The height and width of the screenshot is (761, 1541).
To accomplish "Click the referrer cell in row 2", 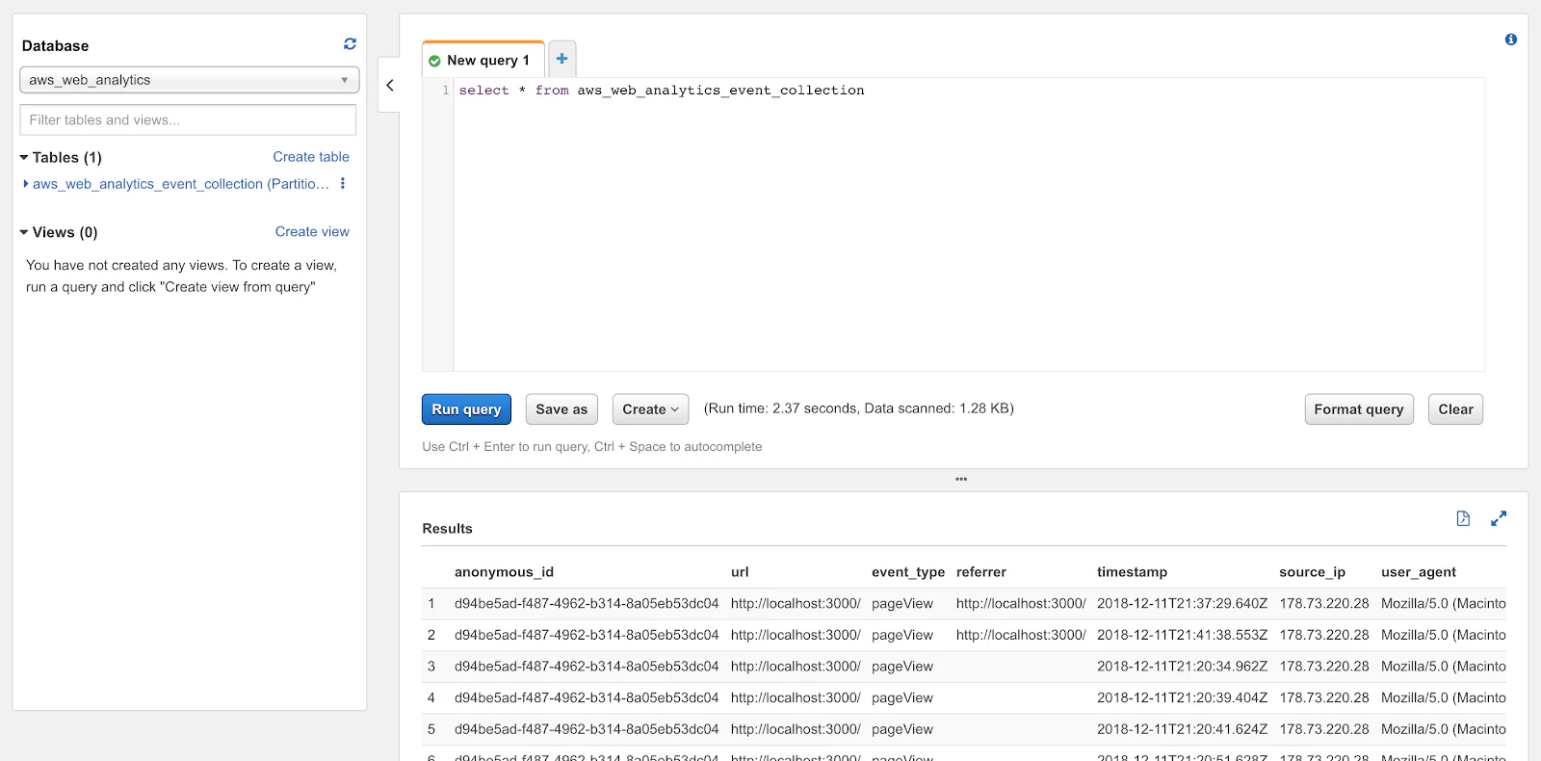I will (1021, 636).
